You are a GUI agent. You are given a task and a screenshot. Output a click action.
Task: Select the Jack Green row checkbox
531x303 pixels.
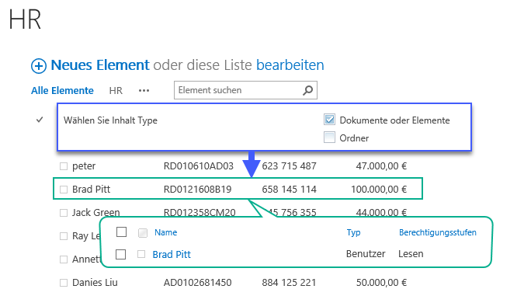pyautogui.click(x=64, y=213)
